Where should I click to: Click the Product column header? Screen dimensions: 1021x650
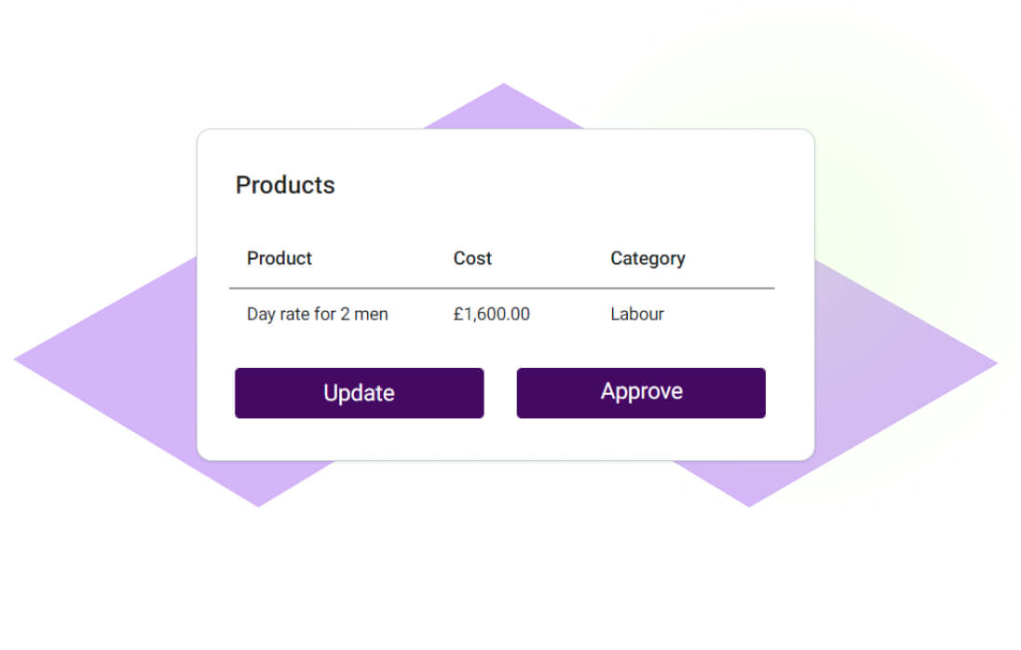279,258
